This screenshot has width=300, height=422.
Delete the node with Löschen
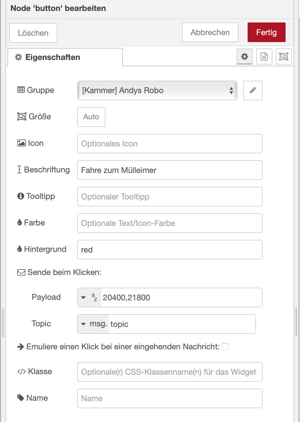33,33
